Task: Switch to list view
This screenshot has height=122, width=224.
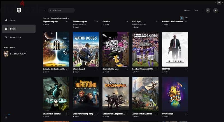Action: 186,18
